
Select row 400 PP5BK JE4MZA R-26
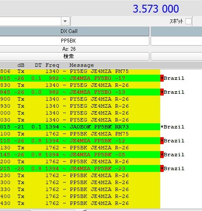pyautogui.click(x=80, y=196)
